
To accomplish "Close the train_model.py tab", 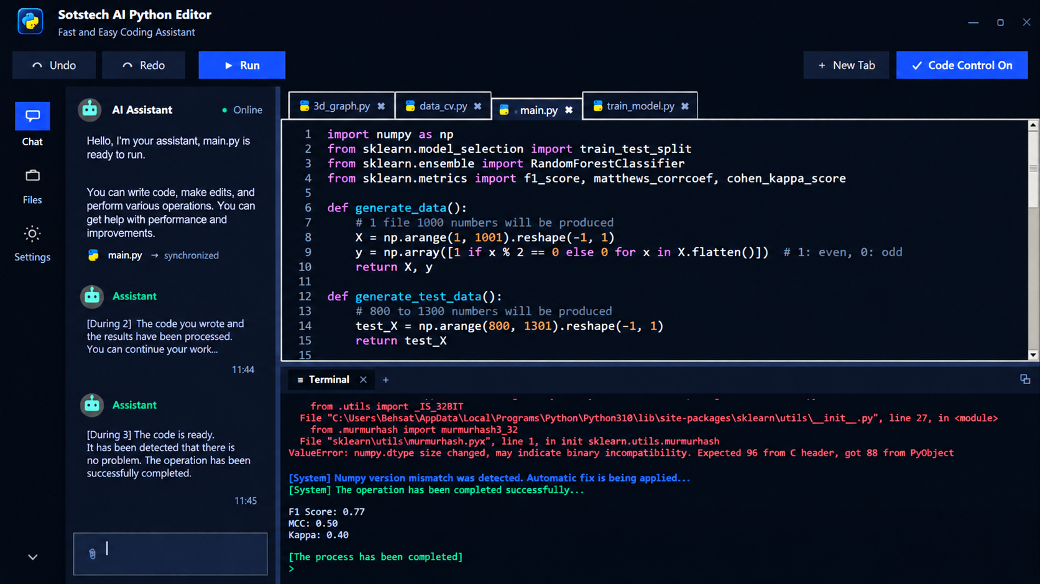I will pyautogui.click(x=685, y=106).
